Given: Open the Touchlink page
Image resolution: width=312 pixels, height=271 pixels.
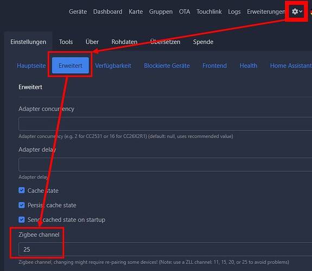Looking at the screenshot, I should 209,12.
